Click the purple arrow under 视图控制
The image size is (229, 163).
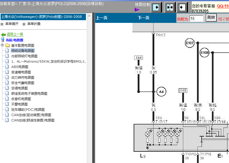point(137,10)
